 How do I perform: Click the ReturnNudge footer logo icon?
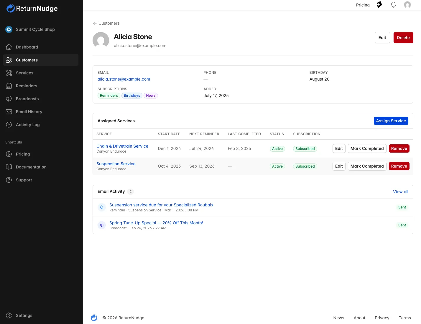pyautogui.click(x=94, y=318)
